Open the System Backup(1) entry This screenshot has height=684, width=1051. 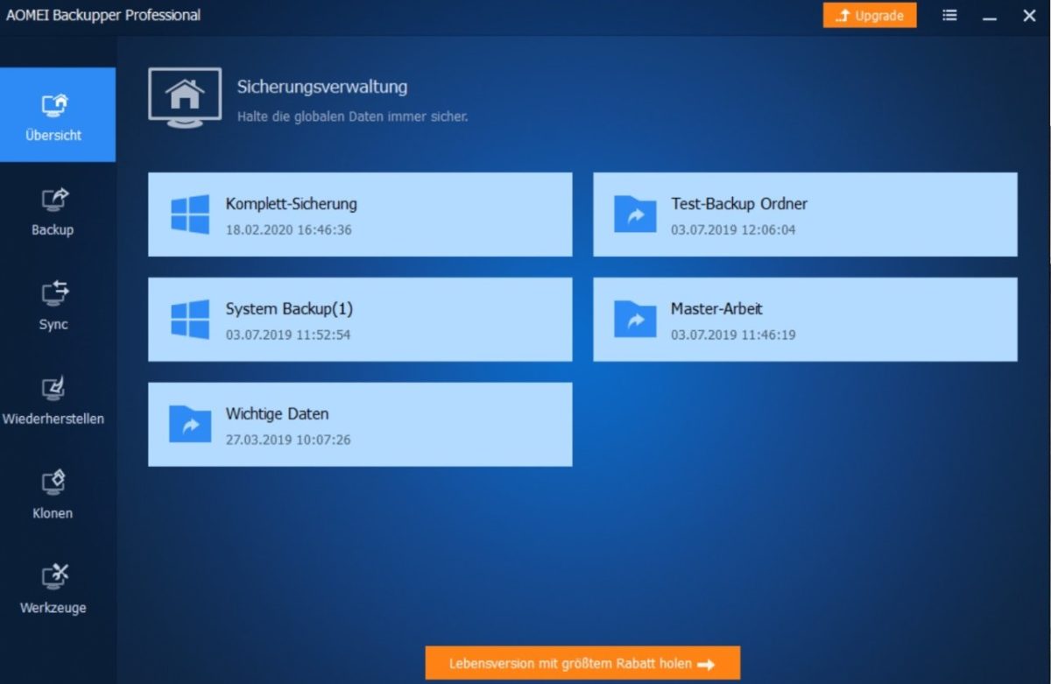pos(359,319)
